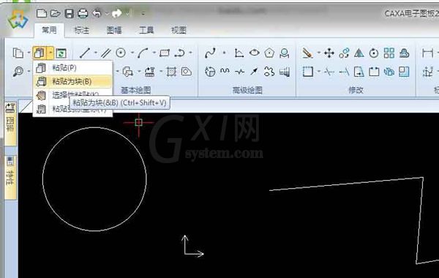
Task: Open the Erase tool dropdown arrow
Action: point(318,53)
